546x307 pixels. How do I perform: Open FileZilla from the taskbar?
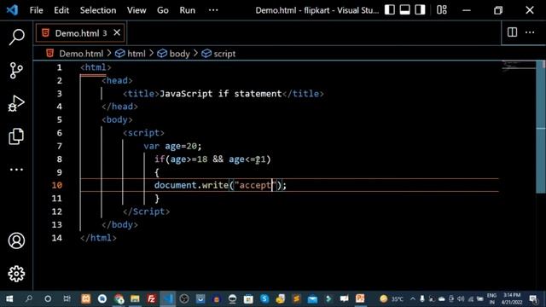[x=151, y=298]
